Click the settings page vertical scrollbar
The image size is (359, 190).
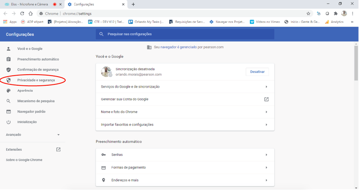pyautogui.click(x=356, y=63)
